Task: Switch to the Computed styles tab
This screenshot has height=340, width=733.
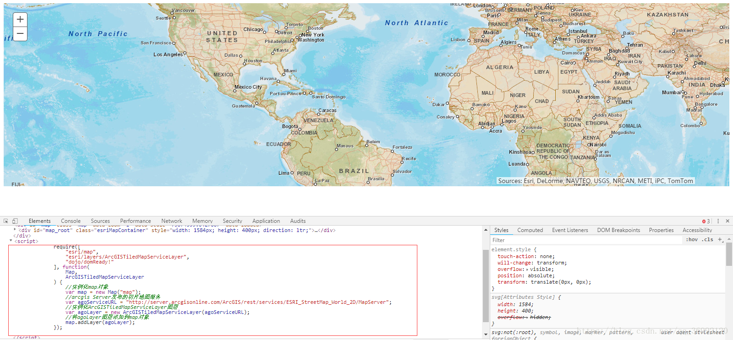Action: (x=530, y=230)
